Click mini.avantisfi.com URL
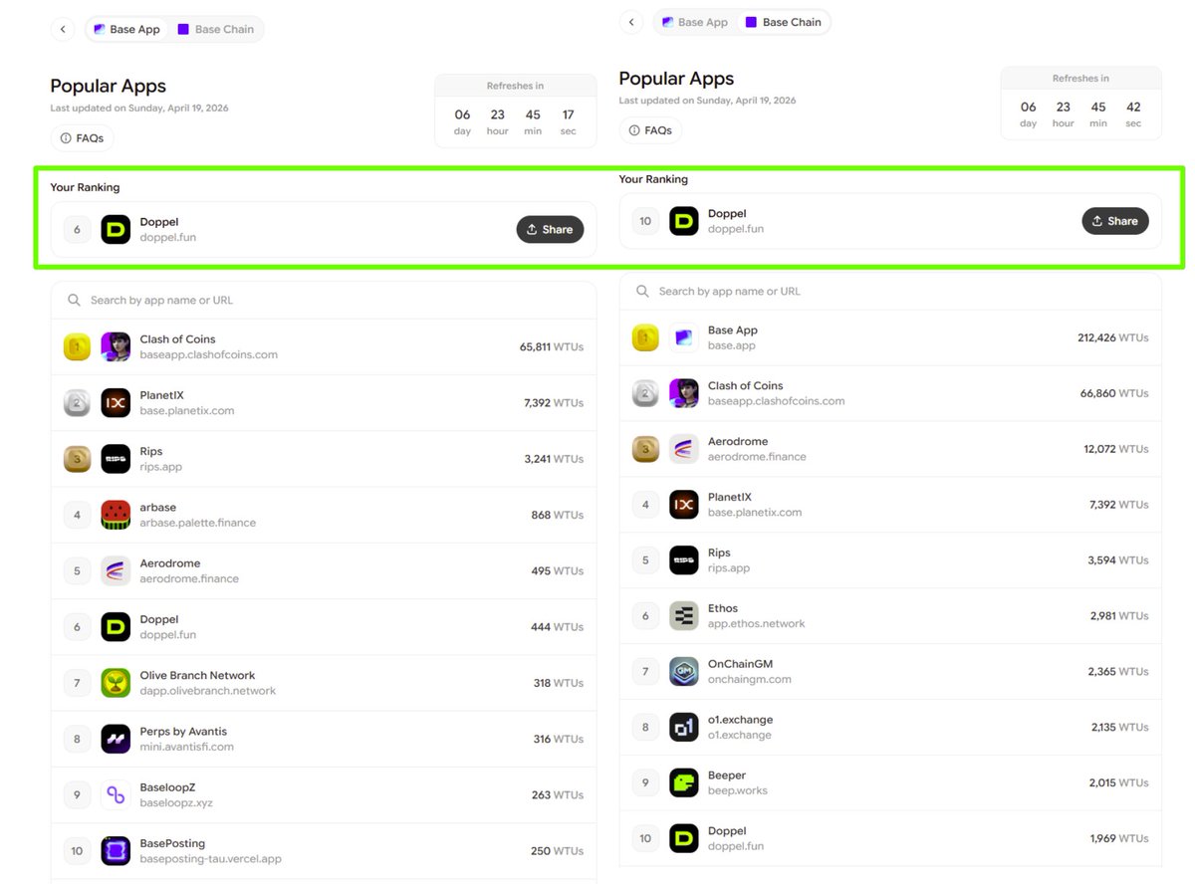The height and width of the screenshot is (884, 1195). 186,747
